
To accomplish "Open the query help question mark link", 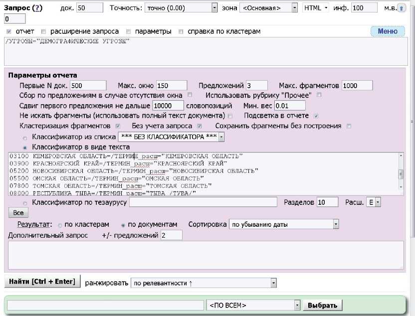I will tap(38, 8).
